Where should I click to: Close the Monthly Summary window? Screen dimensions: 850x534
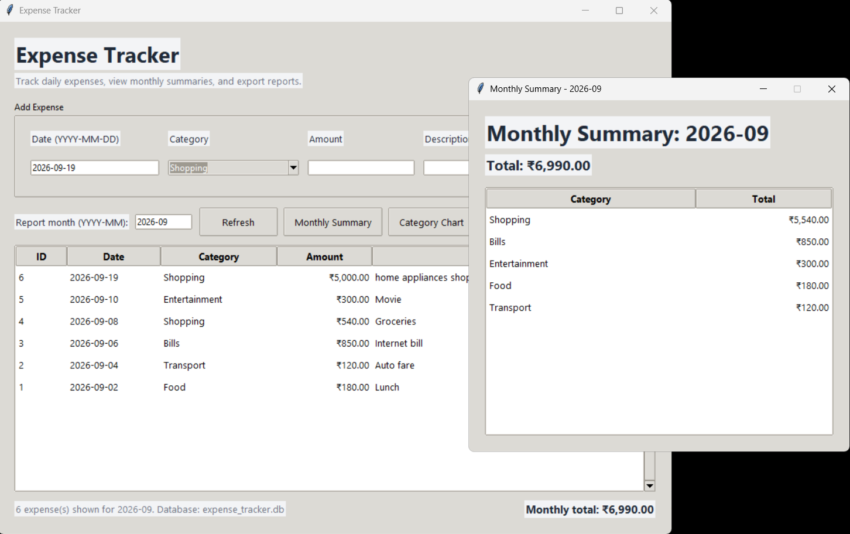point(831,89)
